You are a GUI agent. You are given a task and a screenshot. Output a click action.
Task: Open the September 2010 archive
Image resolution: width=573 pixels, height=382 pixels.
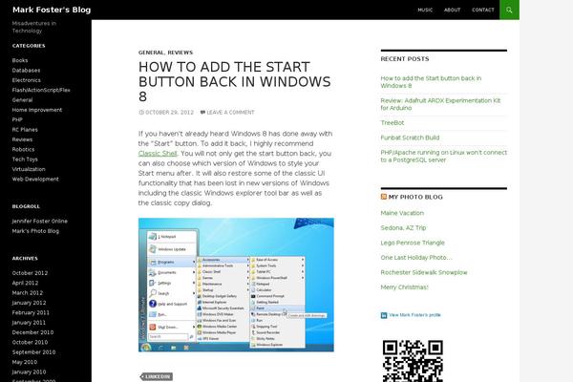tap(34, 352)
